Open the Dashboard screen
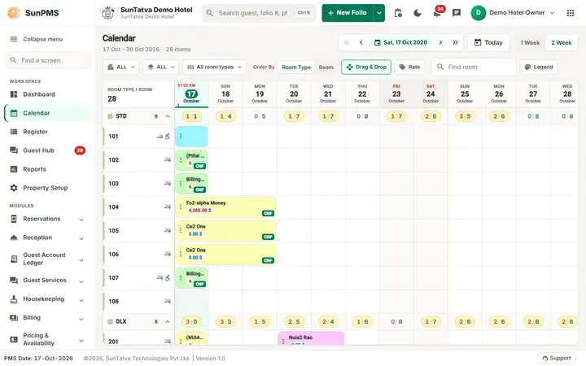Image resolution: width=586 pixels, height=366 pixels. (x=47, y=94)
